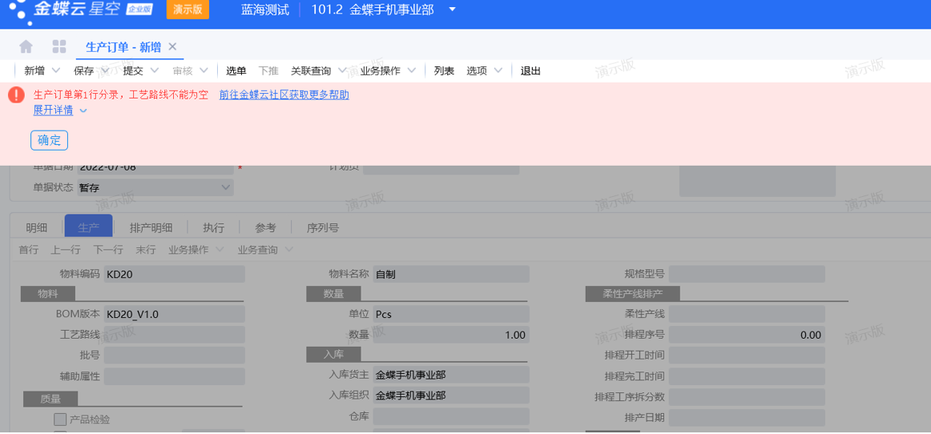
Task: Expand the 新增 dropdown arrow
Action: coord(56,70)
